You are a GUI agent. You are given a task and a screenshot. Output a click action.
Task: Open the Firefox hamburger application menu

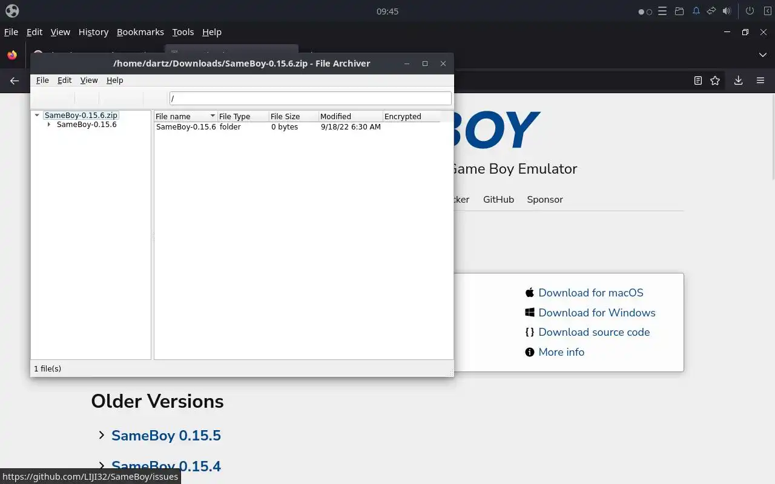(760, 80)
